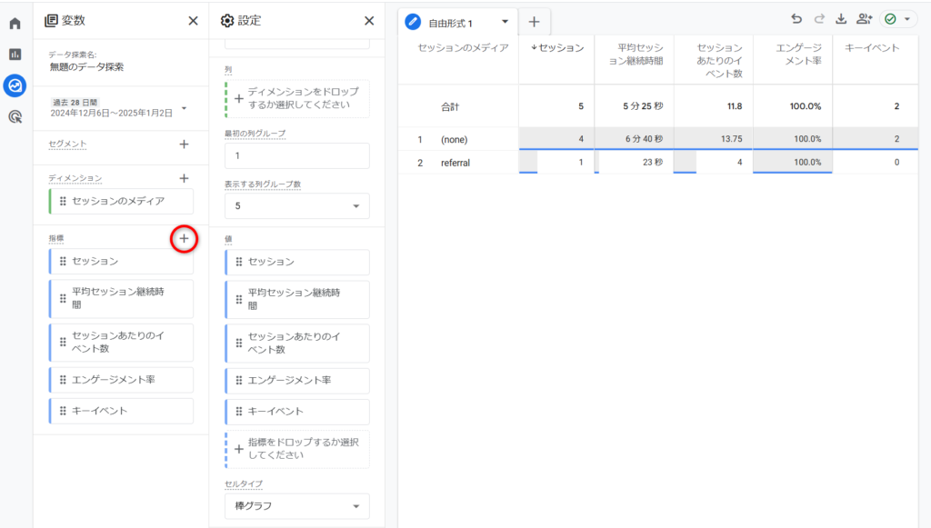This screenshot has height=528, width=931.
Task: Open the Explore icon in sidebar
Action: pos(15,85)
